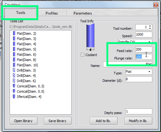The width and height of the screenshot is (161, 132).
Task: Pick the Drill(Diam. 3) tool icon
Action: pos(14,70)
